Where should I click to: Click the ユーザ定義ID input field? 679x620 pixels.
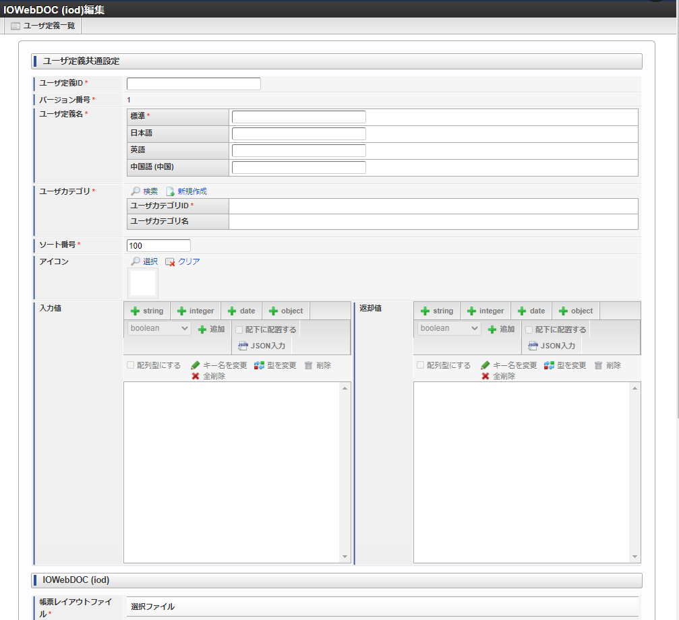coord(194,84)
